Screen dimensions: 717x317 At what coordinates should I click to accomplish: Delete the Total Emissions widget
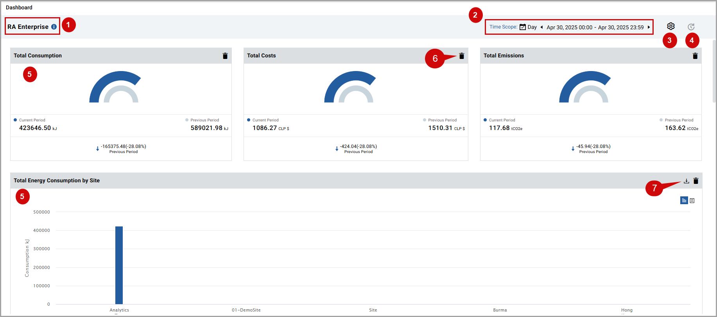[x=695, y=56]
